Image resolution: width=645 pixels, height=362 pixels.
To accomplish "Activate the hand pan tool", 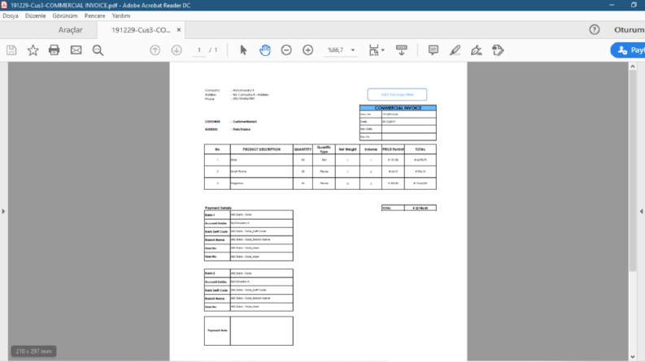I will (x=265, y=50).
